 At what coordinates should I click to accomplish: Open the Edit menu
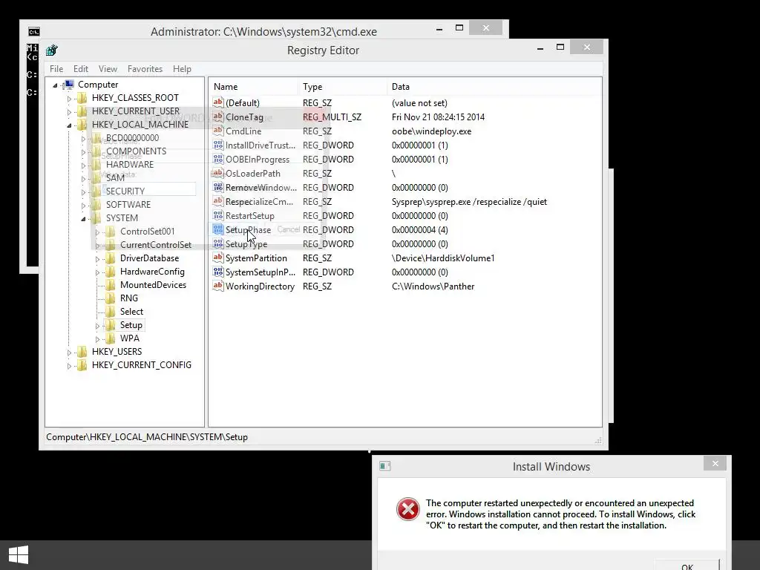pyautogui.click(x=80, y=69)
